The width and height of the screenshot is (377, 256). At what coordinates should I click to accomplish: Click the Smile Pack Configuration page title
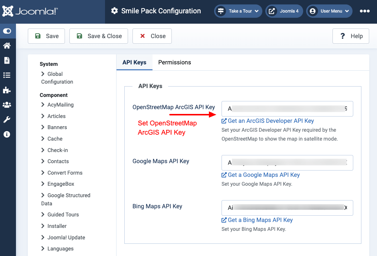click(x=161, y=11)
